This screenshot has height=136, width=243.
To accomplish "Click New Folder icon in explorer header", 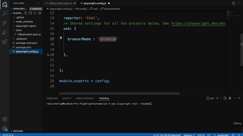I will point(30,13).
